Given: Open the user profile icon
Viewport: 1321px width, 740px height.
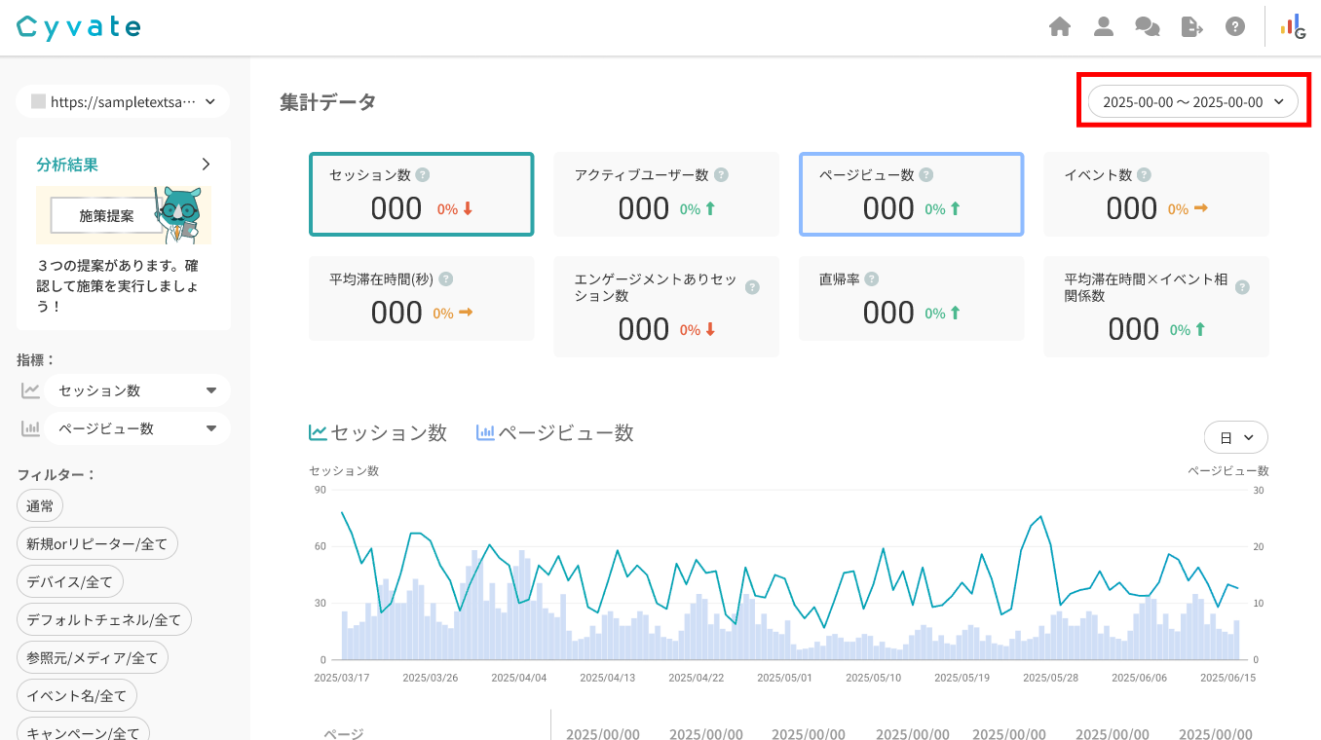Looking at the screenshot, I should click(1104, 27).
